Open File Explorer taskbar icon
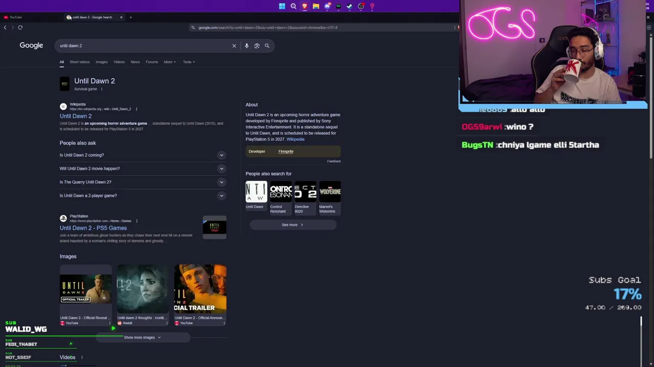 coord(316,6)
